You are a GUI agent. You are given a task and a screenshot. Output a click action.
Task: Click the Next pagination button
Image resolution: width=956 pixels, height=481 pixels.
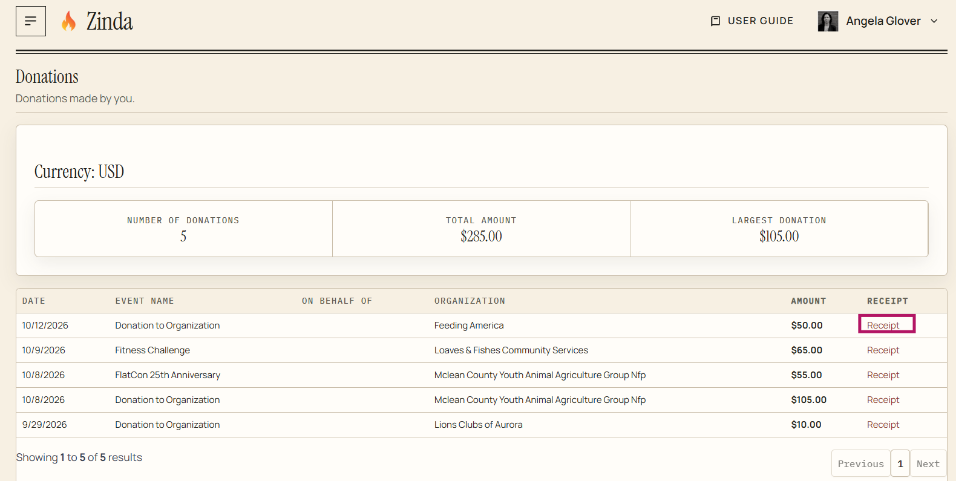928,463
